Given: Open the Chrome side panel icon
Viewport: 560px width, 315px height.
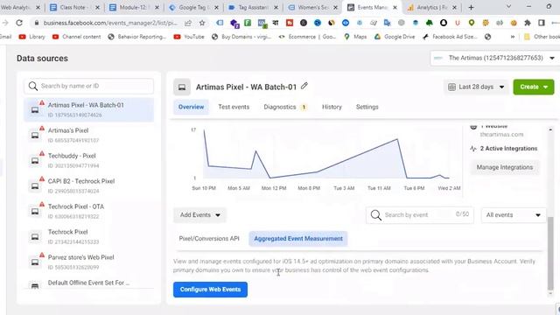Looking at the screenshot, I should 542,23.
